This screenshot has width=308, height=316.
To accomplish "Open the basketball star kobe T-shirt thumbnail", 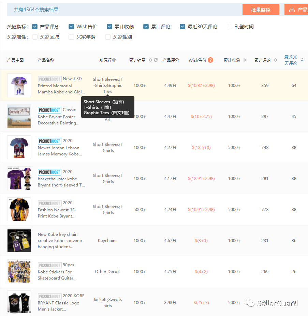I will pyautogui.click(x=19, y=178).
